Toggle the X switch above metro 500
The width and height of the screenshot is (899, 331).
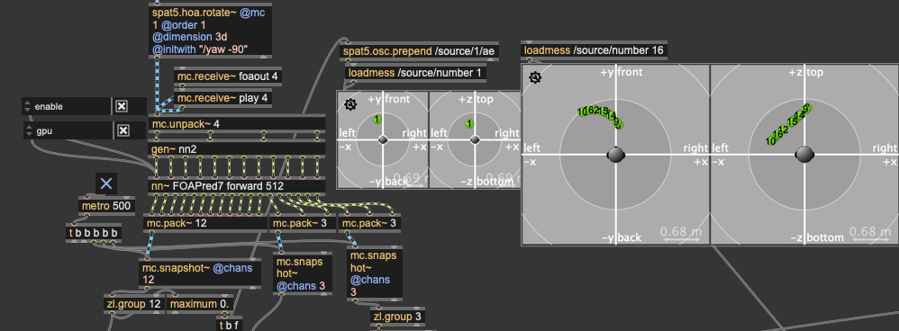click(x=106, y=183)
